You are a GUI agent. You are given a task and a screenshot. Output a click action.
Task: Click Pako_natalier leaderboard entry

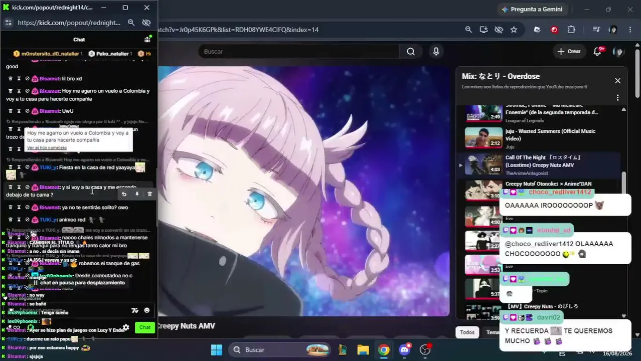pos(110,54)
